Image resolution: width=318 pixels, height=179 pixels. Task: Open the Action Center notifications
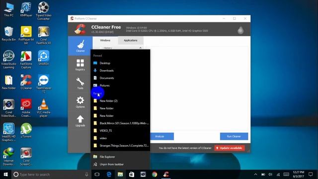click(311, 175)
